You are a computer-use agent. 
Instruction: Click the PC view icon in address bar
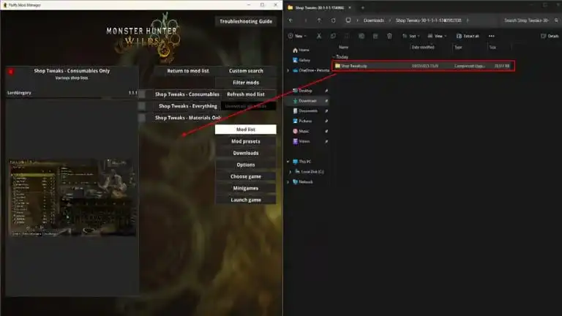coord(348,20)
